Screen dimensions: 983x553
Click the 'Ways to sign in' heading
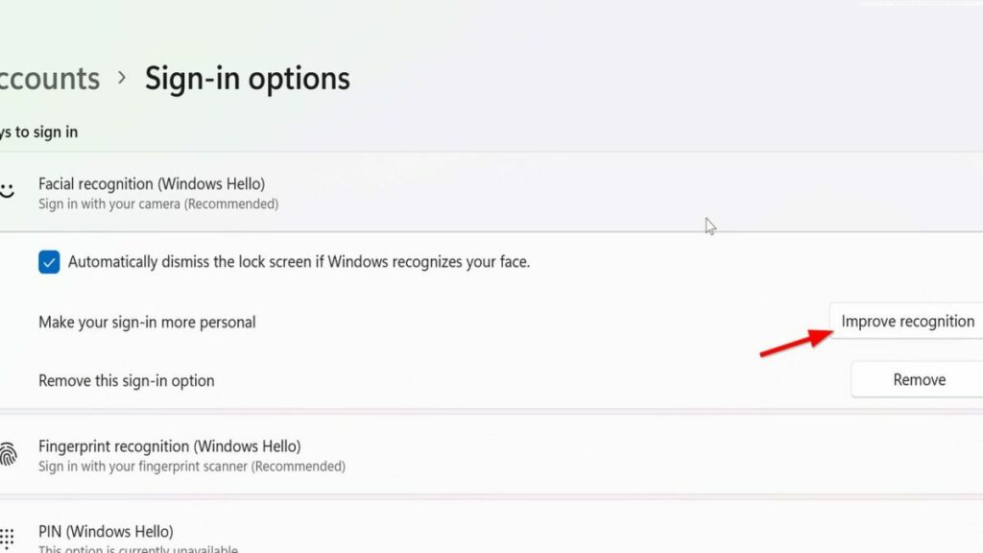coord(38,132)
